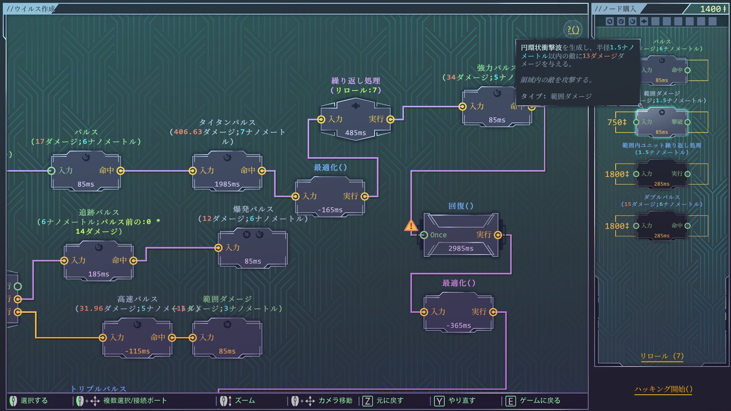The width and height of the screenshot is (731, 411).
Task: Click swirl icon atop タイタンパルス node
Action: point(227,157)
